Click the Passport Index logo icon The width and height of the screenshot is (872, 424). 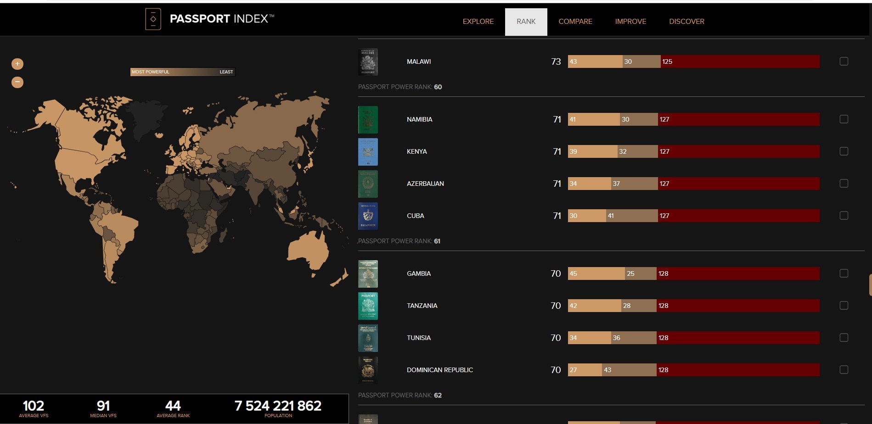[x=153, y=19]
